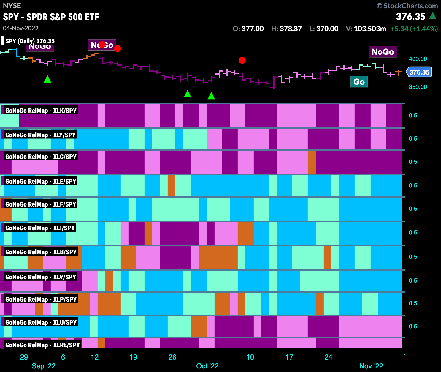Click the GoNoGo RelMap - XLY/SPY label
Screen dimensions: 441x372
pos(41,135)
